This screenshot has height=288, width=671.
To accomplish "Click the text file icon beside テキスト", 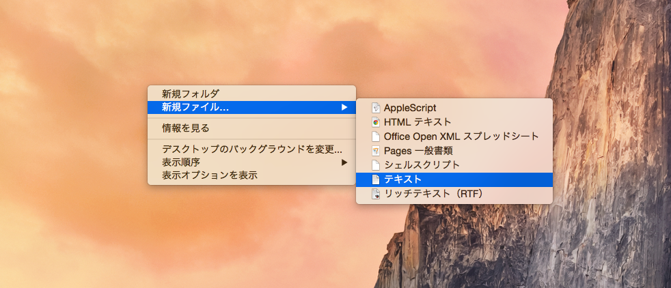I will pyautogui.click(x=376, y=179).
